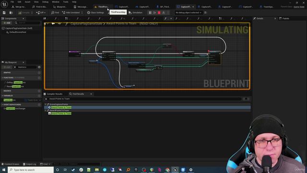
Task: Navigate back in graph history
Action: point(53,24)
